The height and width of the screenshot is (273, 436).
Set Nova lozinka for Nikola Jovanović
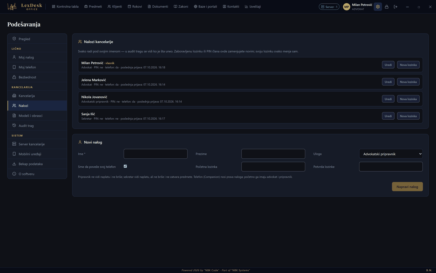pos(408,99)
